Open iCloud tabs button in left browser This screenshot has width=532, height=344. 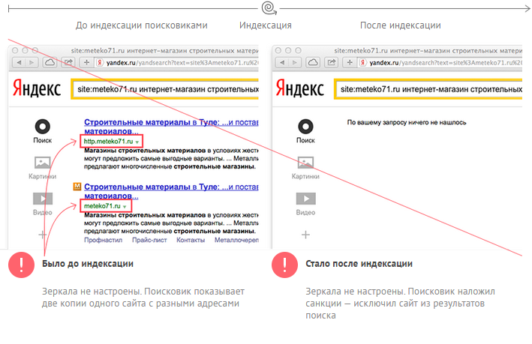tap(50, 62)
